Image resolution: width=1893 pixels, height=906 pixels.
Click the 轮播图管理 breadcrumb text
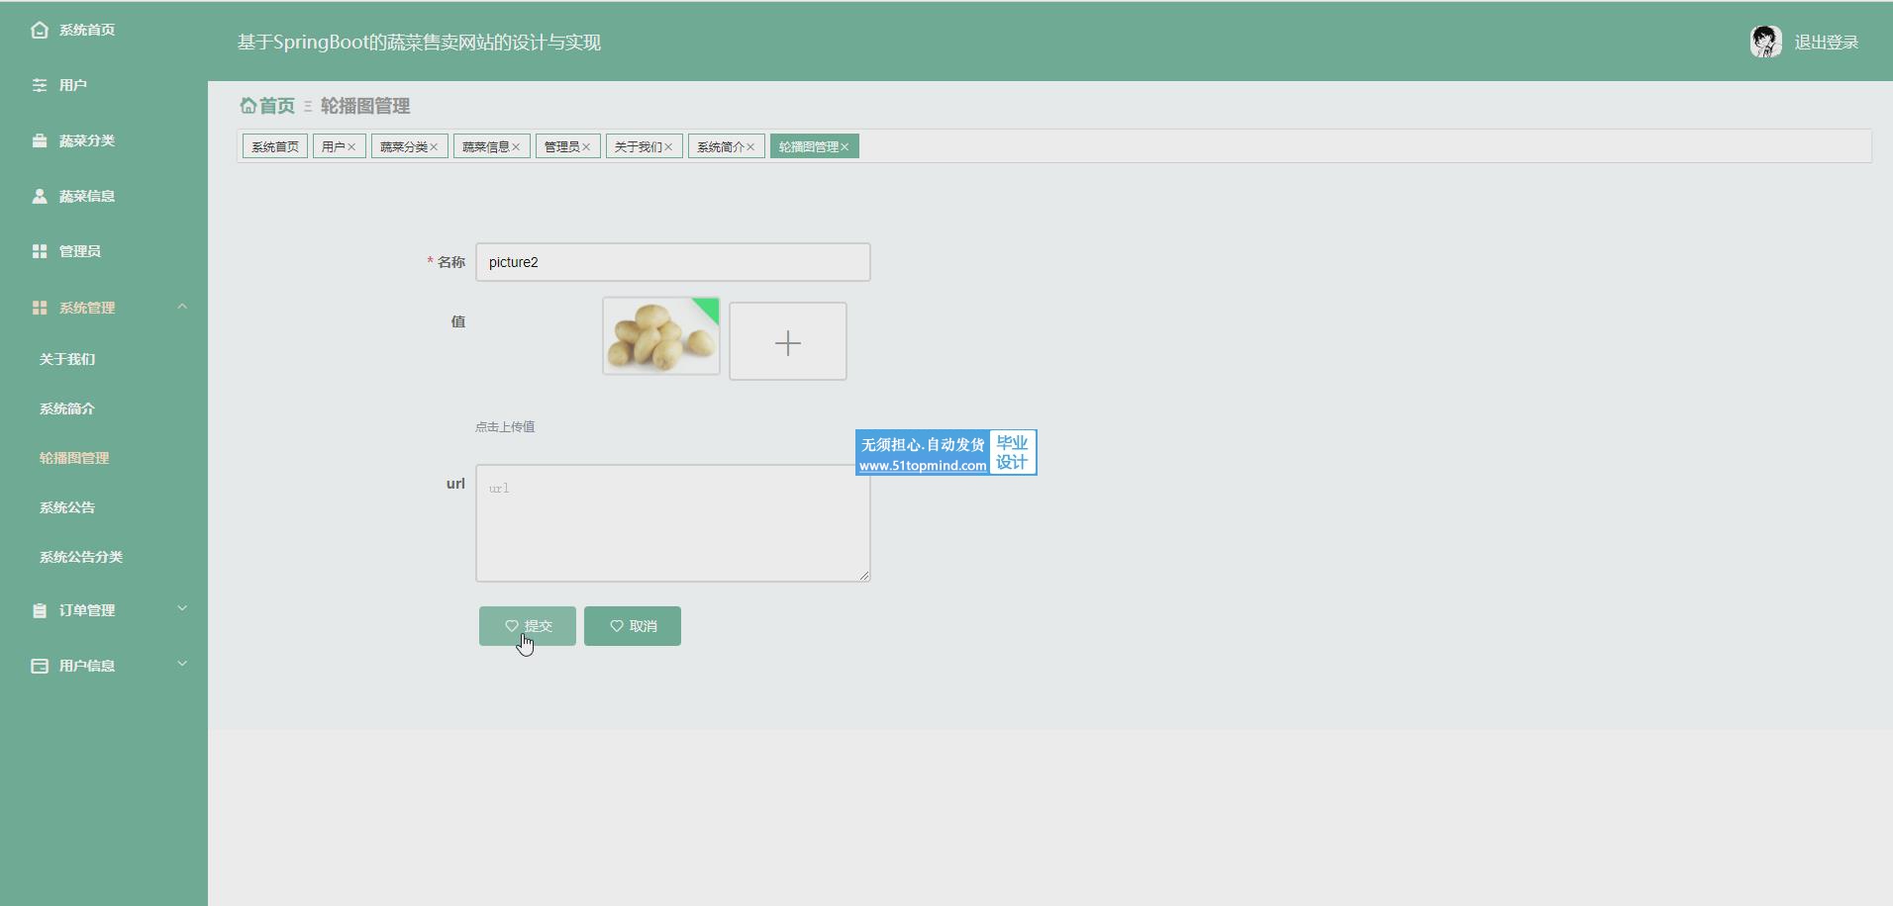[365, 105]
